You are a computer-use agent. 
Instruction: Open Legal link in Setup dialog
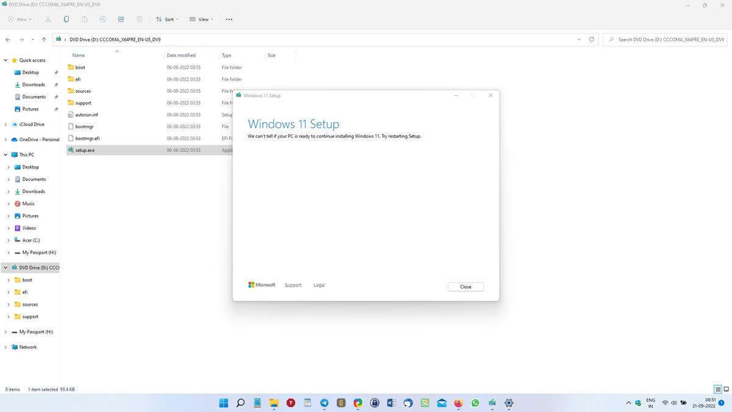coord(319,285)
